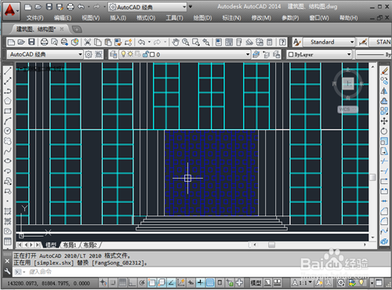Click the horizontal scrollbar thumb

tap(271, 245)
